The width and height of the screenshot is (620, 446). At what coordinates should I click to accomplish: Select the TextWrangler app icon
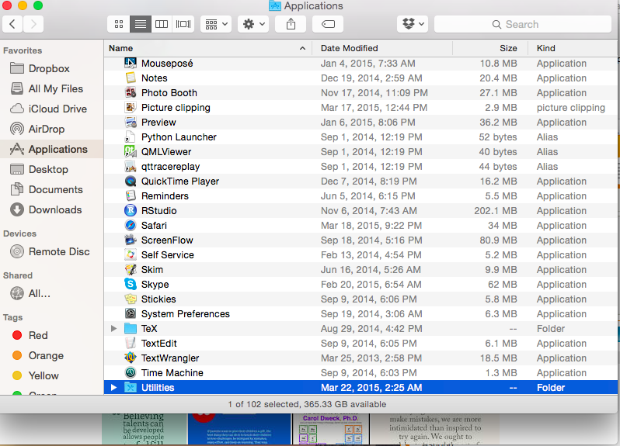pos(131,358)
